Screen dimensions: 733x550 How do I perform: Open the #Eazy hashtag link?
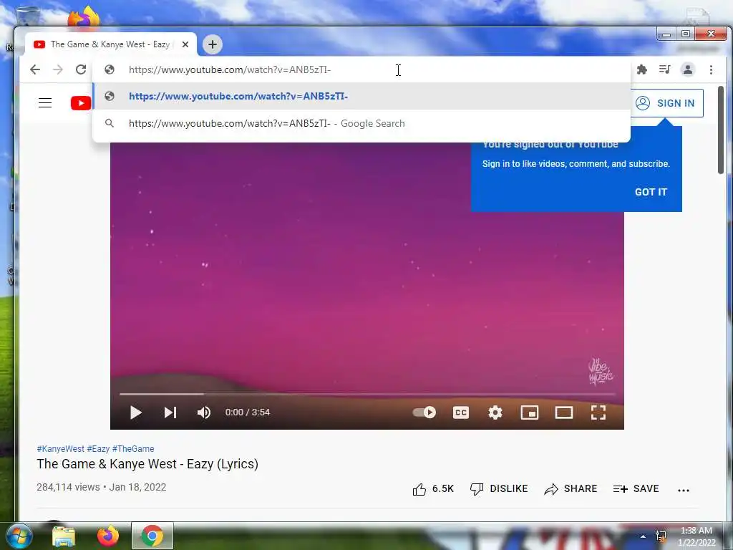click(x=98, y=449)
